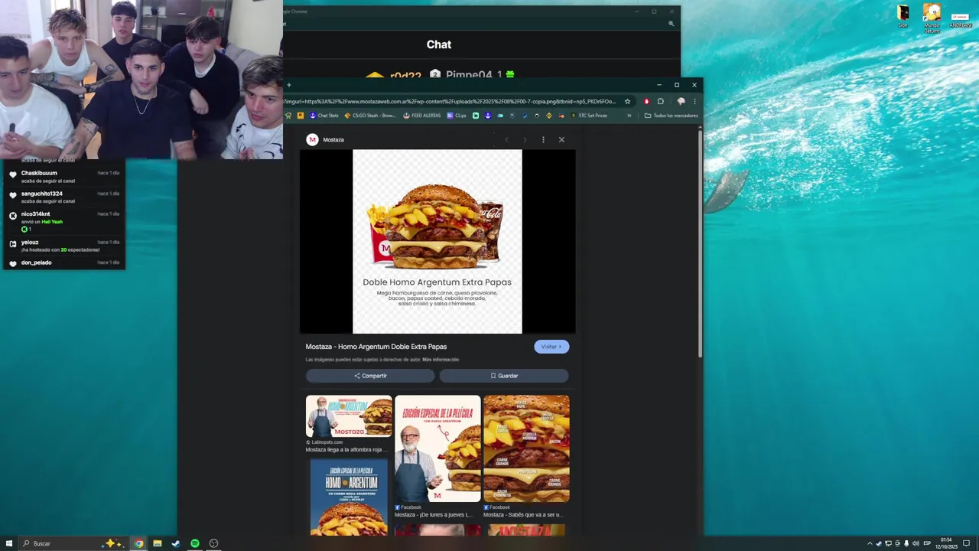
Task: Go to the next image arrow
Action: pos(525,139)
